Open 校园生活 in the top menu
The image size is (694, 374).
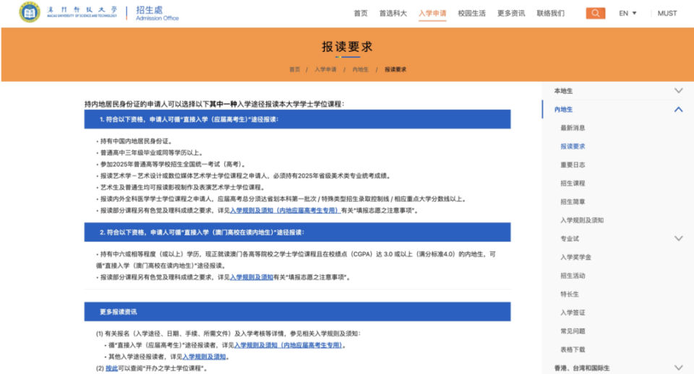pos(471,13)
